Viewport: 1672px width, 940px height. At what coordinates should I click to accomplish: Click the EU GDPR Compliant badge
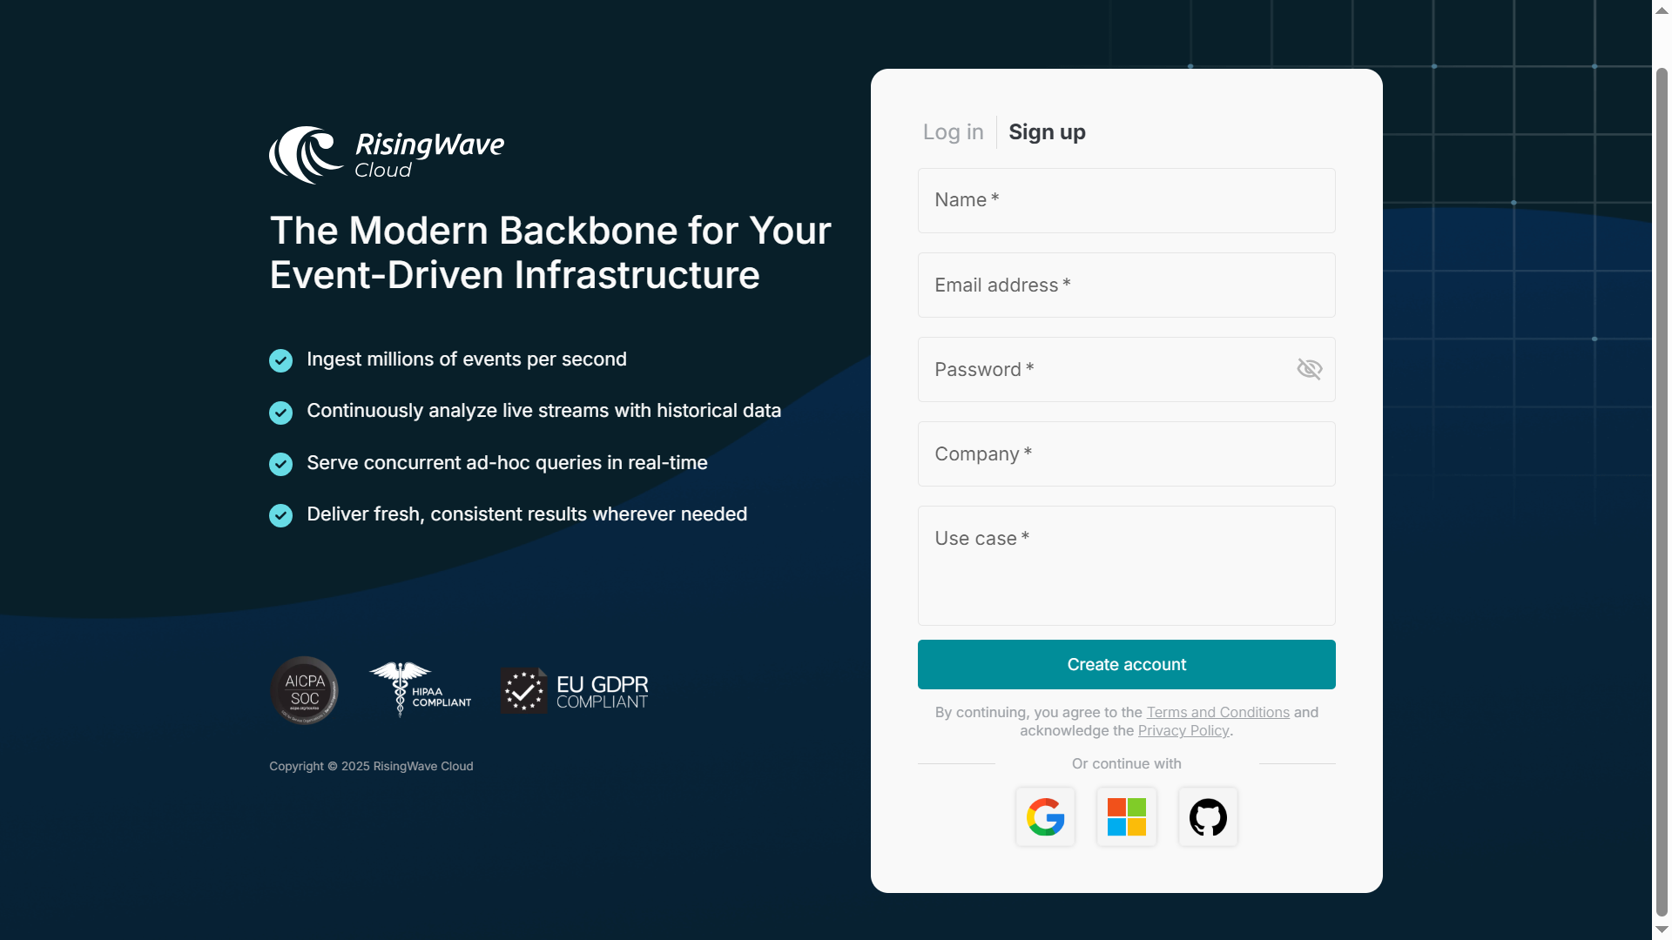pyautogui.click(x=575, y=691)
